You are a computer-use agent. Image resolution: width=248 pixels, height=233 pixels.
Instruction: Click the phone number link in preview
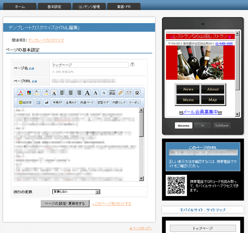pos(224,43)
